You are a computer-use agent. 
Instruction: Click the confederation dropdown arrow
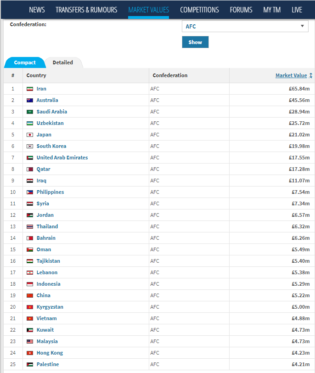click(x=302, y=26)
